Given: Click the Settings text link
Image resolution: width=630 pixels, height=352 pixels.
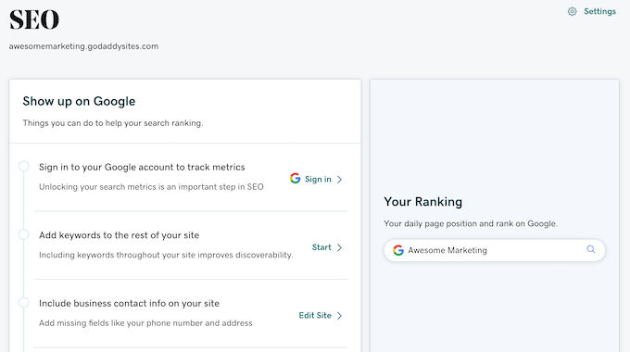Looking at the screenshot, I should coord(599,11).
